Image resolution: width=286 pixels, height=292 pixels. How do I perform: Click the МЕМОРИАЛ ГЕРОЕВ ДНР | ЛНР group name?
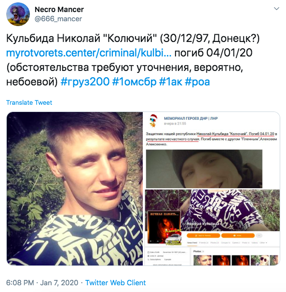(x=191, y=118)
